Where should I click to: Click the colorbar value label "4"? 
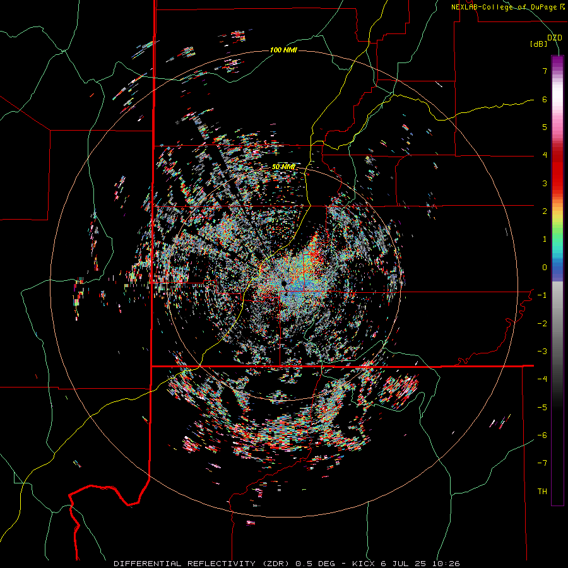tap(545, 155)
